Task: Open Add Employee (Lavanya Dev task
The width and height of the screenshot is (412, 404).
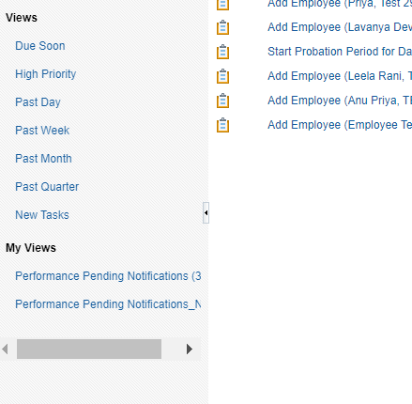Action: [x=340, y=27]
